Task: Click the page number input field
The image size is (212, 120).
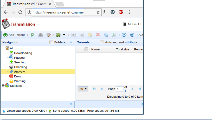Action: 120,89
